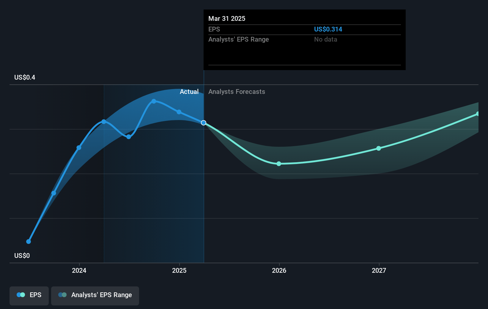Viewport: 488px width, 309px height.
Task: Toggle the EPS legend button
Action: pos(29,296)
